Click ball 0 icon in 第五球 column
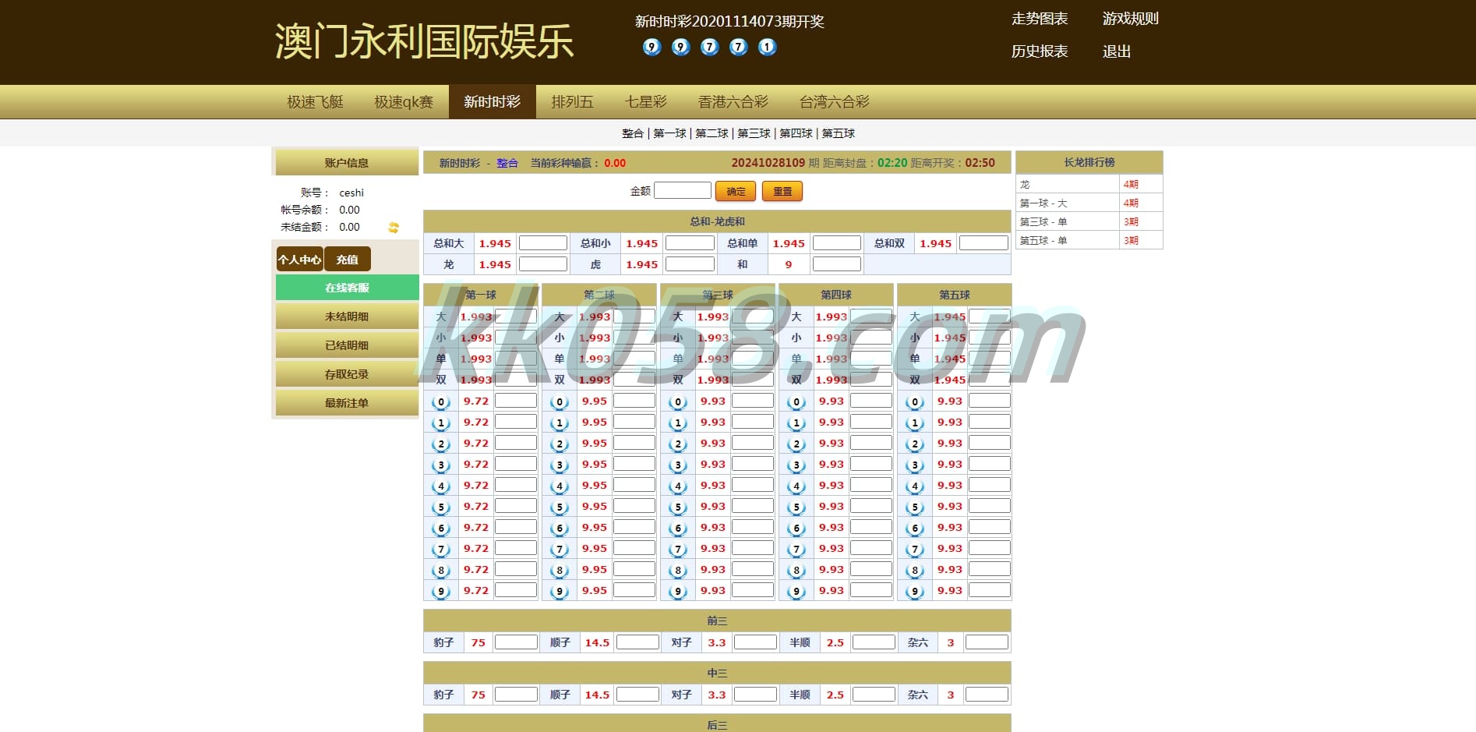The width and height of the screenshot is (1476, 732). pyautogui.click(x=915, y=402)
